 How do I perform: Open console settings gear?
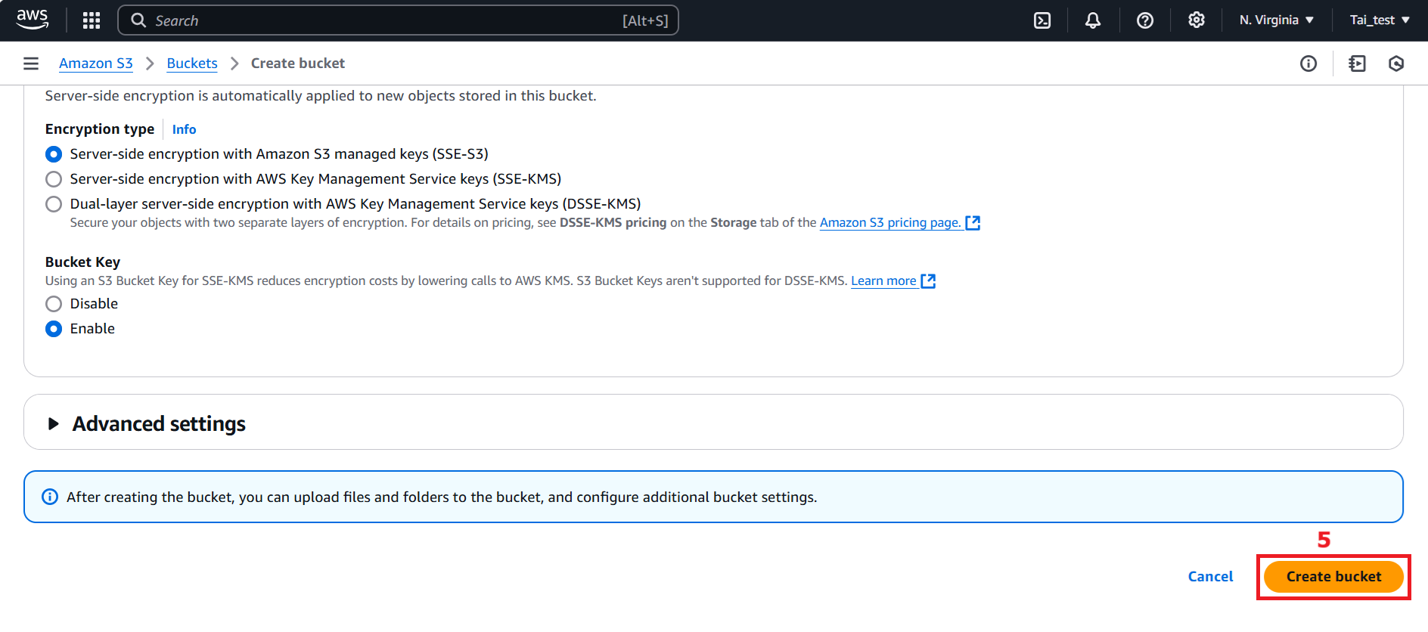(1197, 20)
